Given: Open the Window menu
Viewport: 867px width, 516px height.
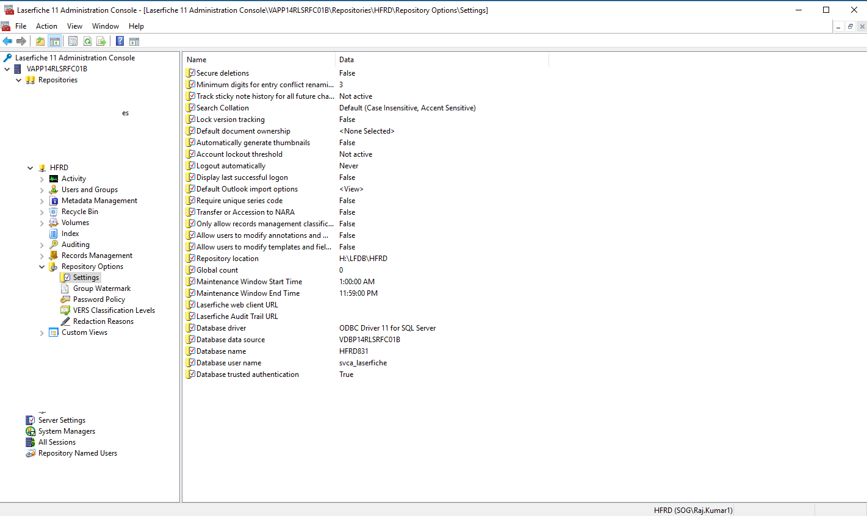Looking at the screenshot, I should point(106,26).
